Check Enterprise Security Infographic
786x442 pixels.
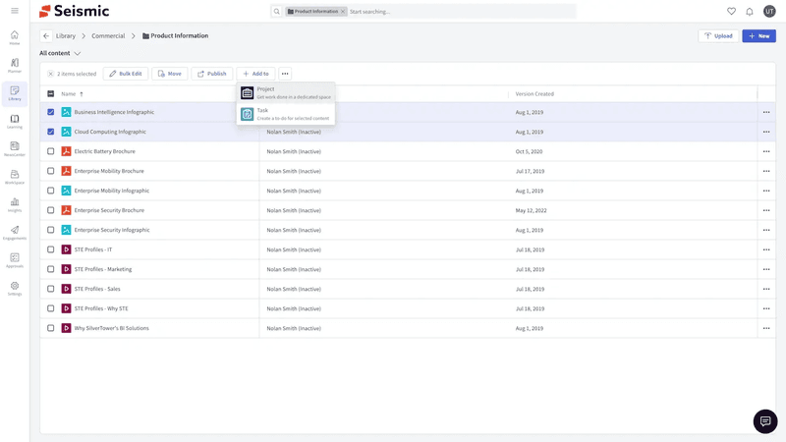click(51, 230)
